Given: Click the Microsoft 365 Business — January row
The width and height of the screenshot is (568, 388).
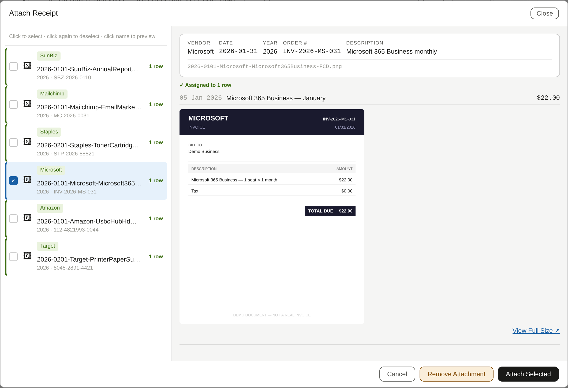Looking at the screenshot, I should [x=370, y=98].
